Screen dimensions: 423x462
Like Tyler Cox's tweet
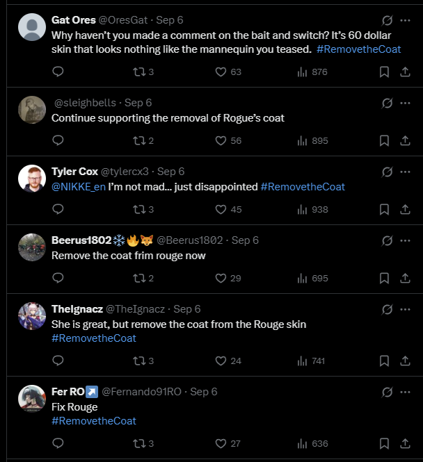click(221, 209)
